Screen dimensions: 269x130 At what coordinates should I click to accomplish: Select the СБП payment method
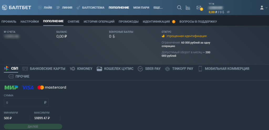point(15,69)
